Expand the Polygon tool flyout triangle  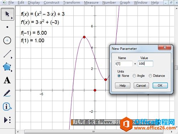(x=12, y=71)
